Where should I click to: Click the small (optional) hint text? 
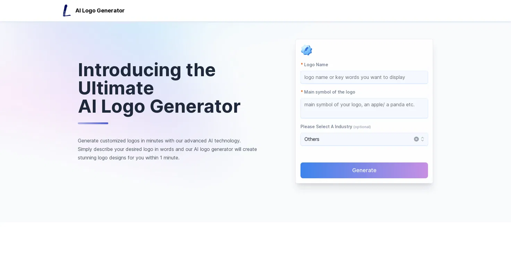[362, 127]
